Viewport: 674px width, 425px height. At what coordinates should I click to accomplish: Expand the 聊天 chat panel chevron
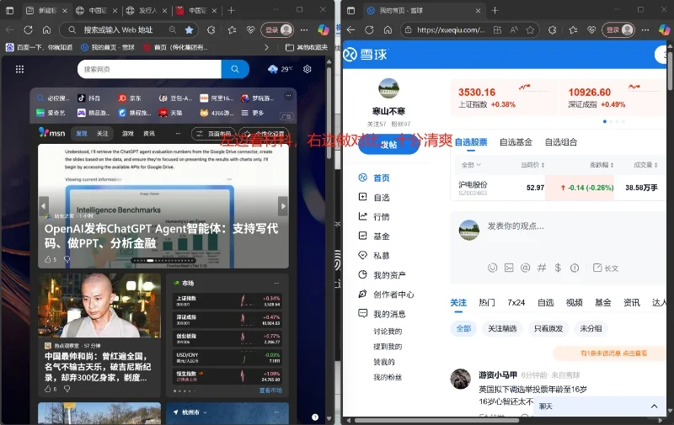[x=655, y=406]
